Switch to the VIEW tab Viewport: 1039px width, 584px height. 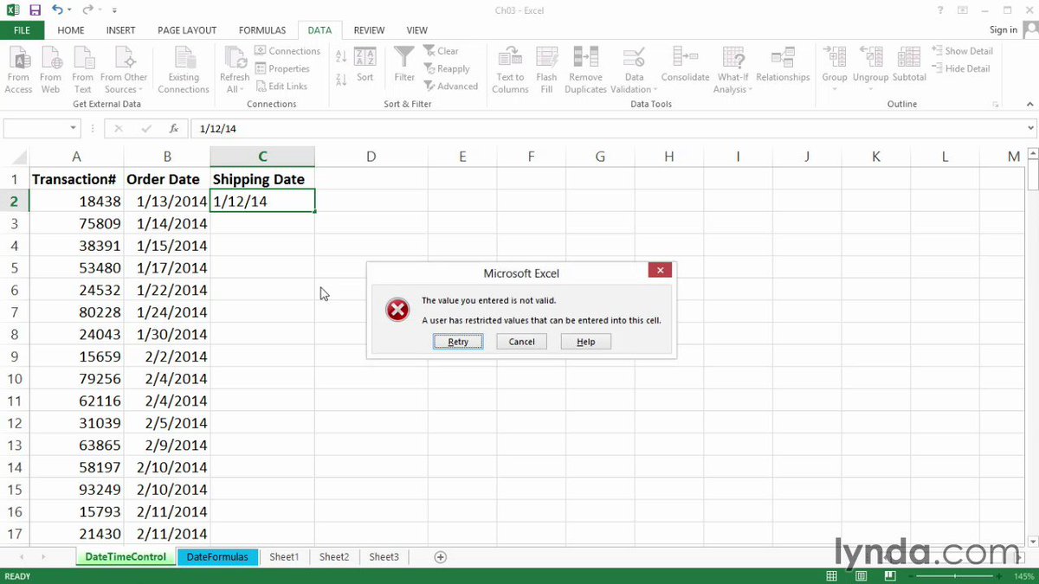pos(416,30)
